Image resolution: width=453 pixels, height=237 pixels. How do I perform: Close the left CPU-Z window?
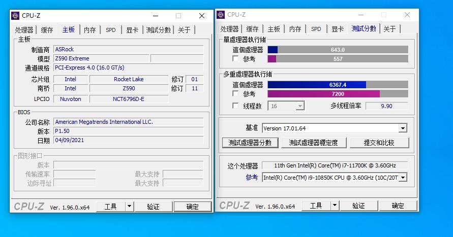202,16
